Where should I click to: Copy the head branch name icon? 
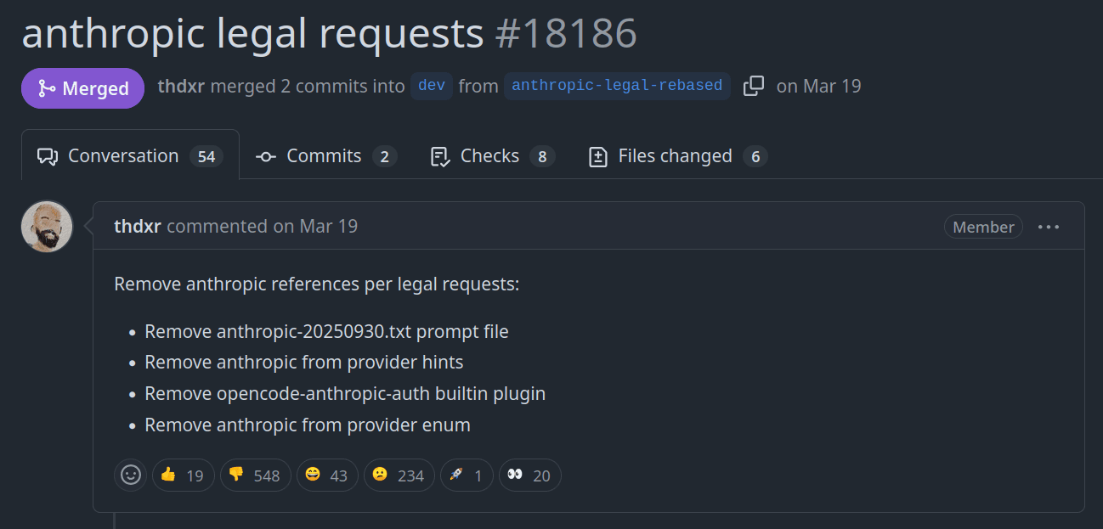754,86
